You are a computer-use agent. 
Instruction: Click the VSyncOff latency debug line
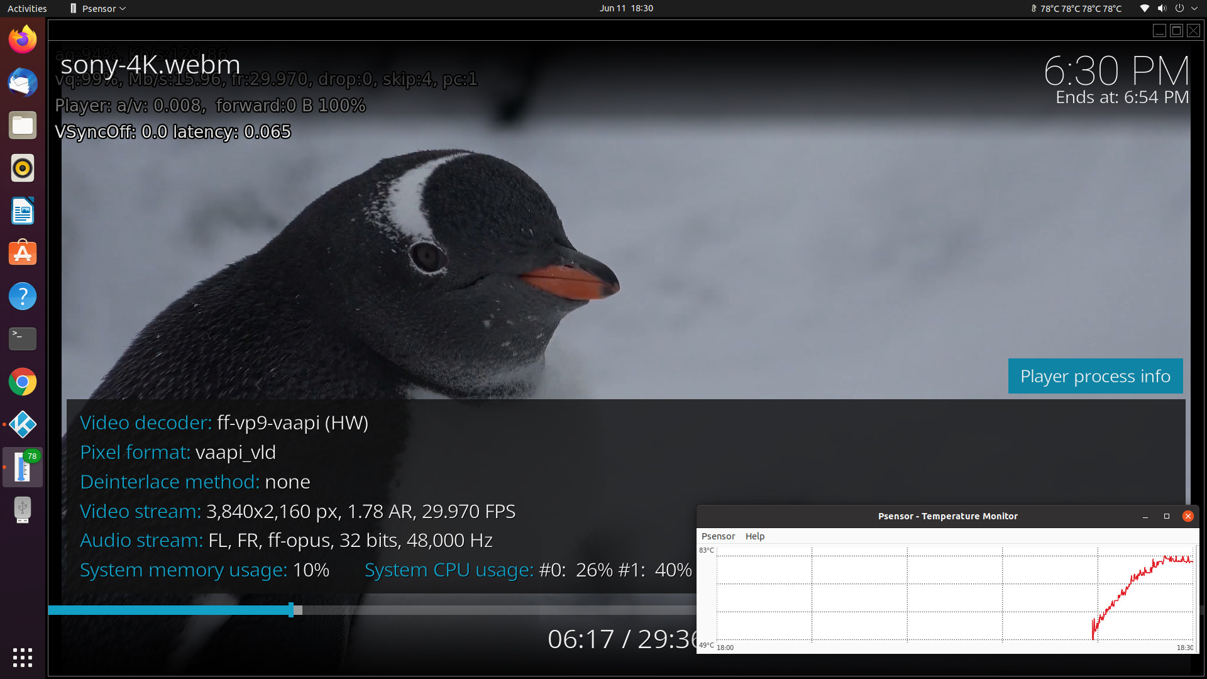173,131
